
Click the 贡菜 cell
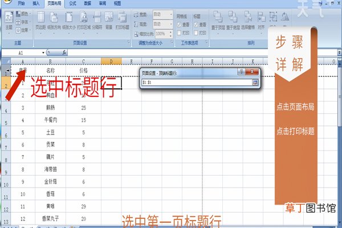point(50,144)
